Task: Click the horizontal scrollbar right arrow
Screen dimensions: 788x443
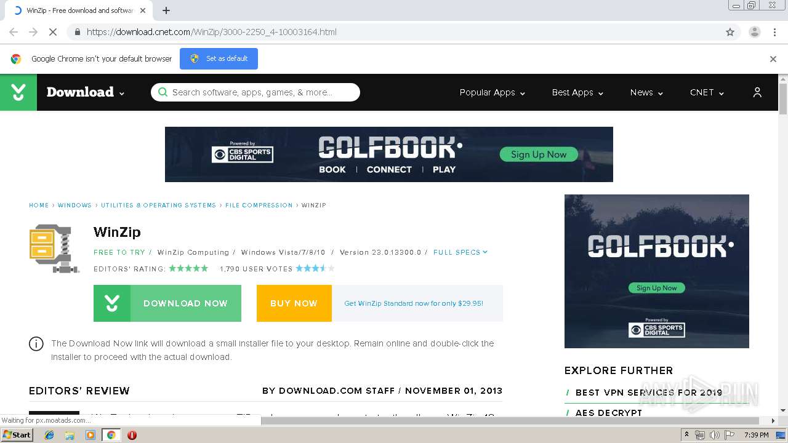Action: (774, 421)
